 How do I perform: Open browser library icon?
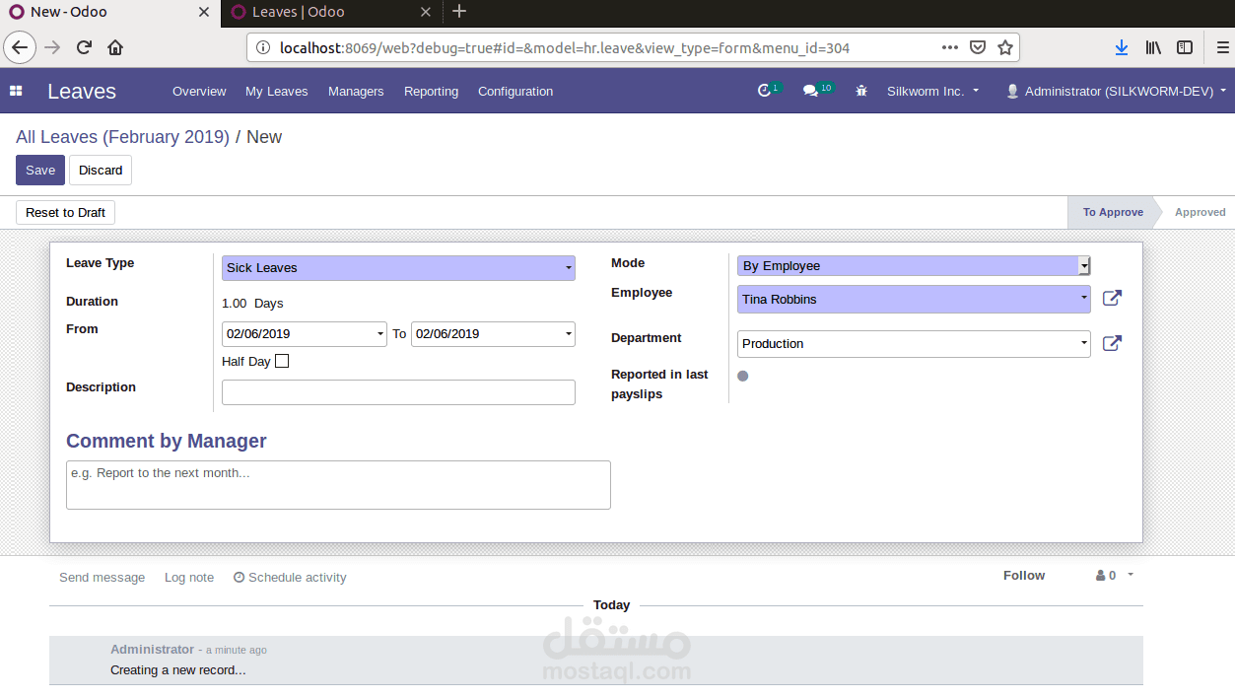(1153, 47)
